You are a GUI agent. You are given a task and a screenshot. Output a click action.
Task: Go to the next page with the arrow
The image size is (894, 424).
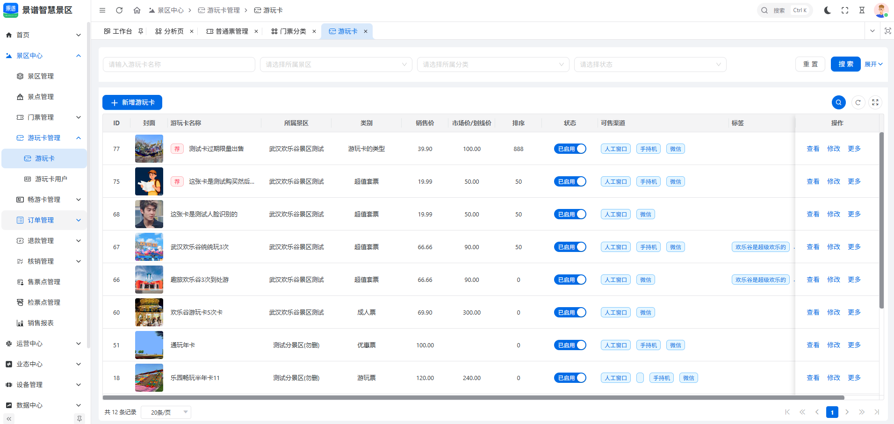point(847,412)
